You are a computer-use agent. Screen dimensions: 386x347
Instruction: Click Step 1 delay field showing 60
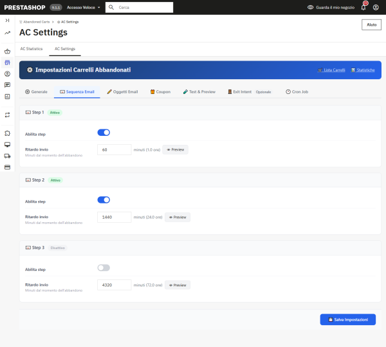[x=115, y=150]
